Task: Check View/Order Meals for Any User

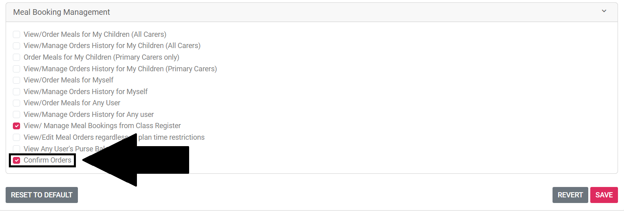Action: [x=16, y=103]
